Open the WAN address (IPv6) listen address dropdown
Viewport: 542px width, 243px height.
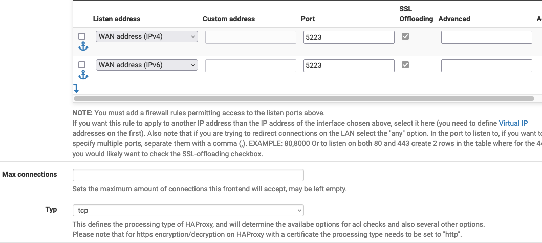(146, 65)
